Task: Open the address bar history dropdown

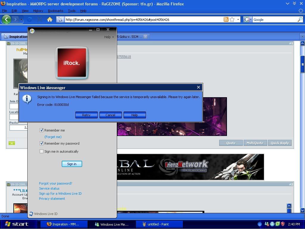Action: click(x=238, y=20)
